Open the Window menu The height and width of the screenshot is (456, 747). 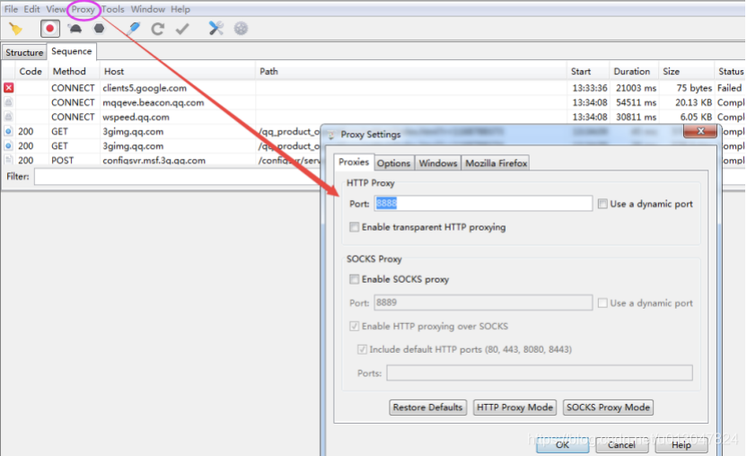147,9
